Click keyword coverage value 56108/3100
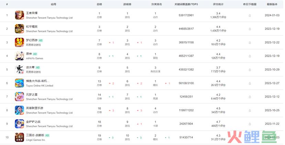This screenshot has width=285, height=145. click(186, 83)
